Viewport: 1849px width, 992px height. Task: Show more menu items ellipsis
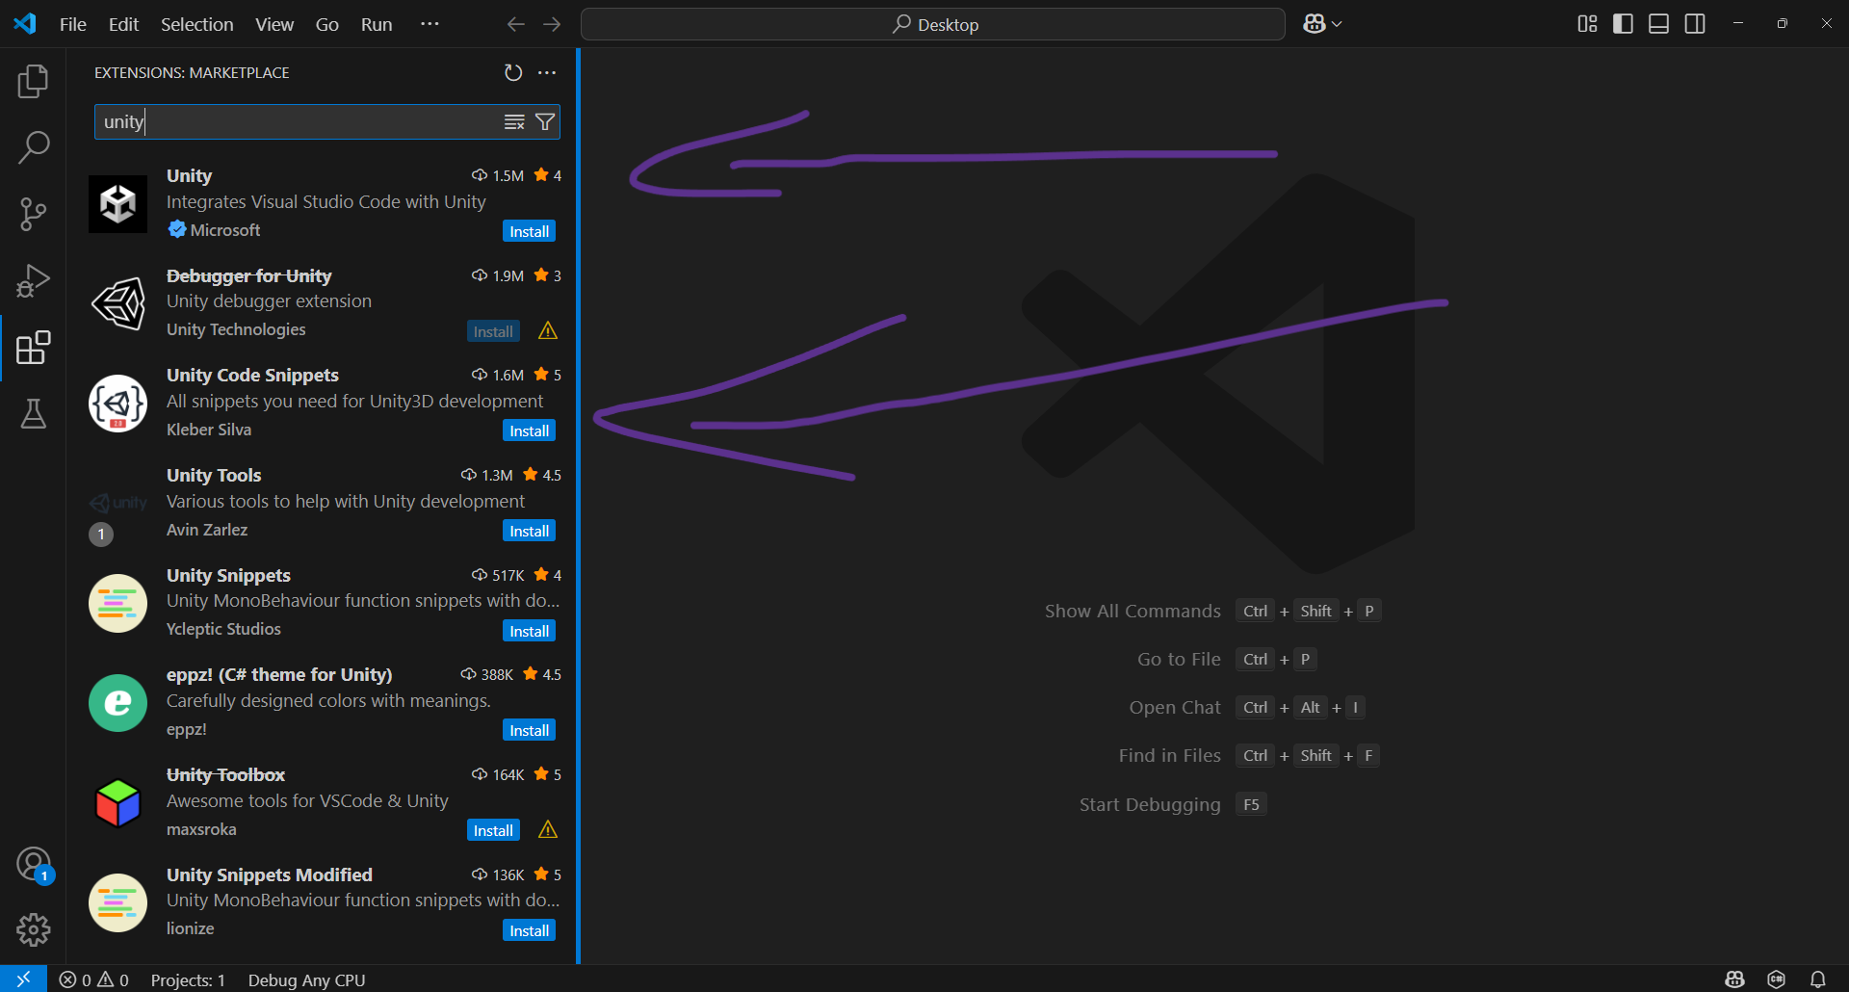coord(430,24)
